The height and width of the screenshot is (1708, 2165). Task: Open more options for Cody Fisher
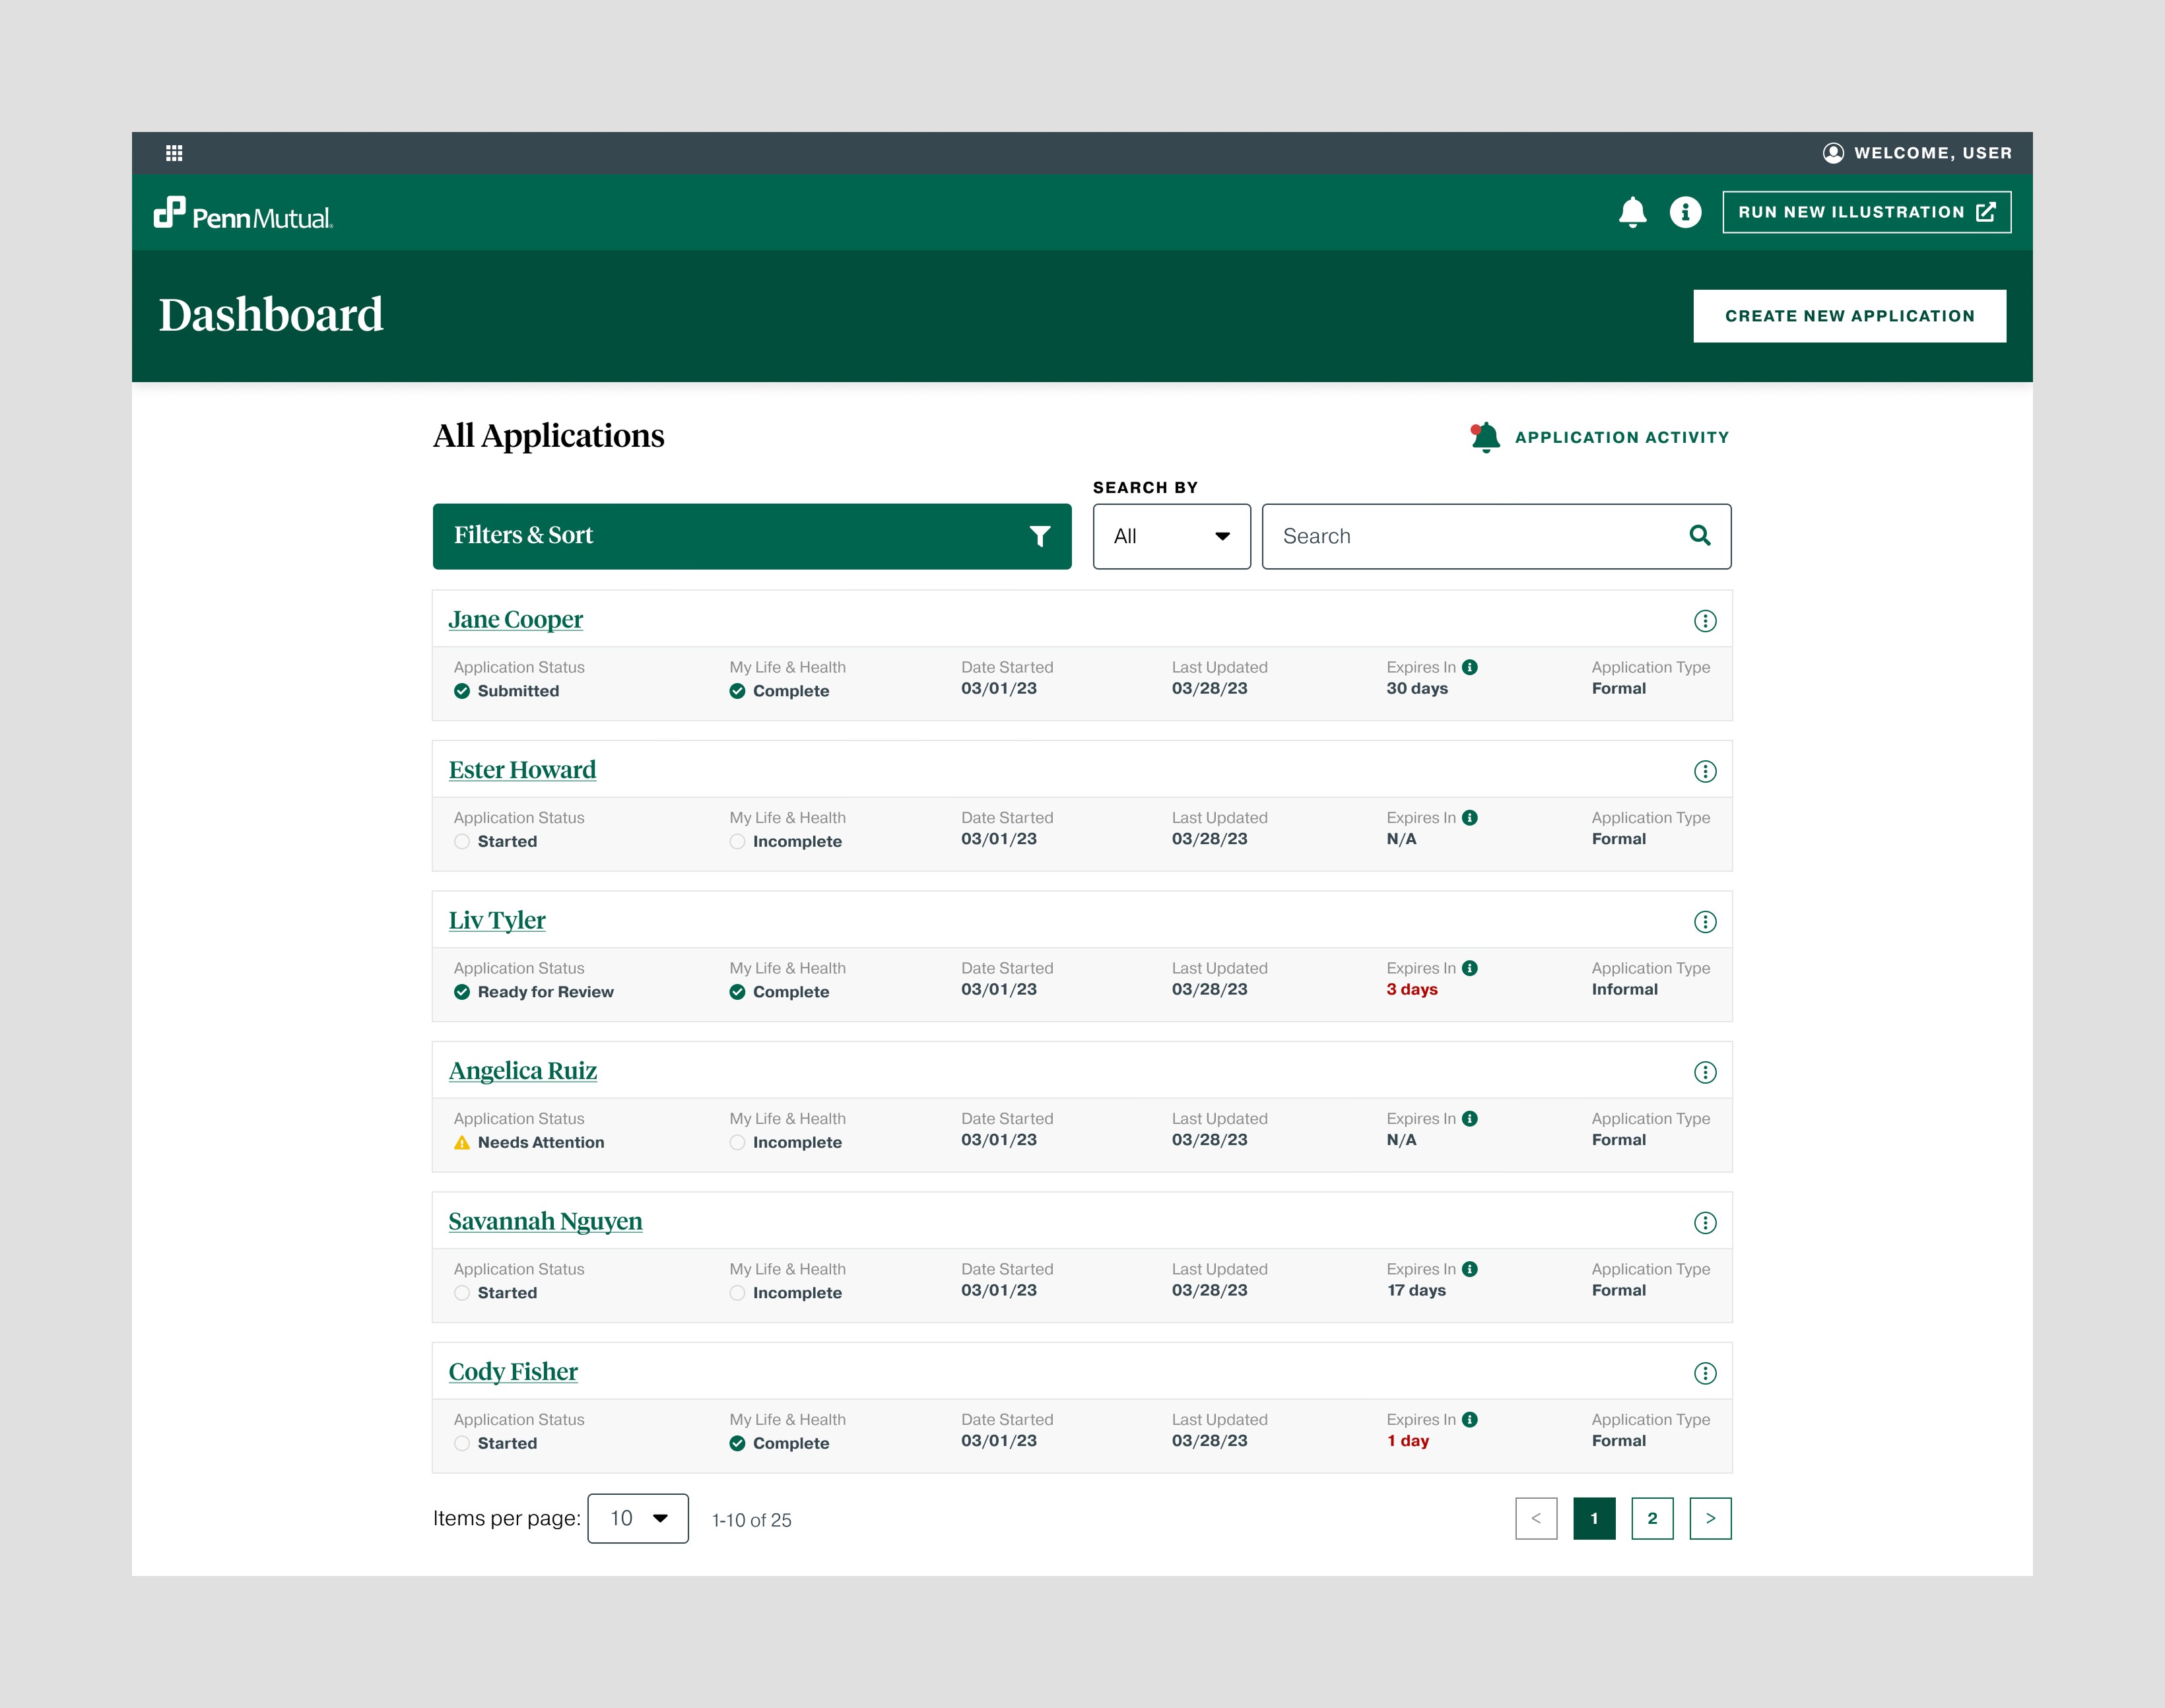click(1705, 1373)
